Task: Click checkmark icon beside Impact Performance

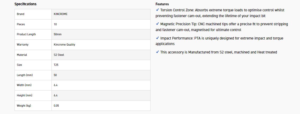Action: tap(157, 38)
